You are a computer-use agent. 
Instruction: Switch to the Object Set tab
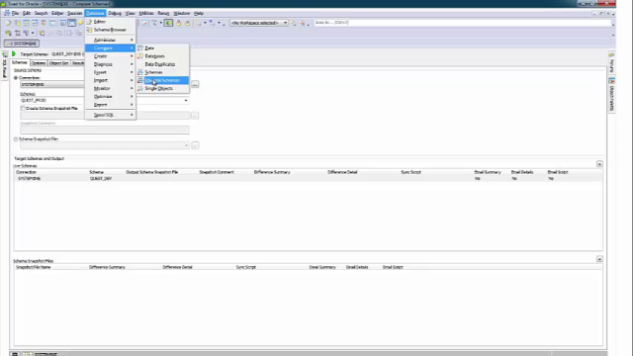click(x=59, y=63)
